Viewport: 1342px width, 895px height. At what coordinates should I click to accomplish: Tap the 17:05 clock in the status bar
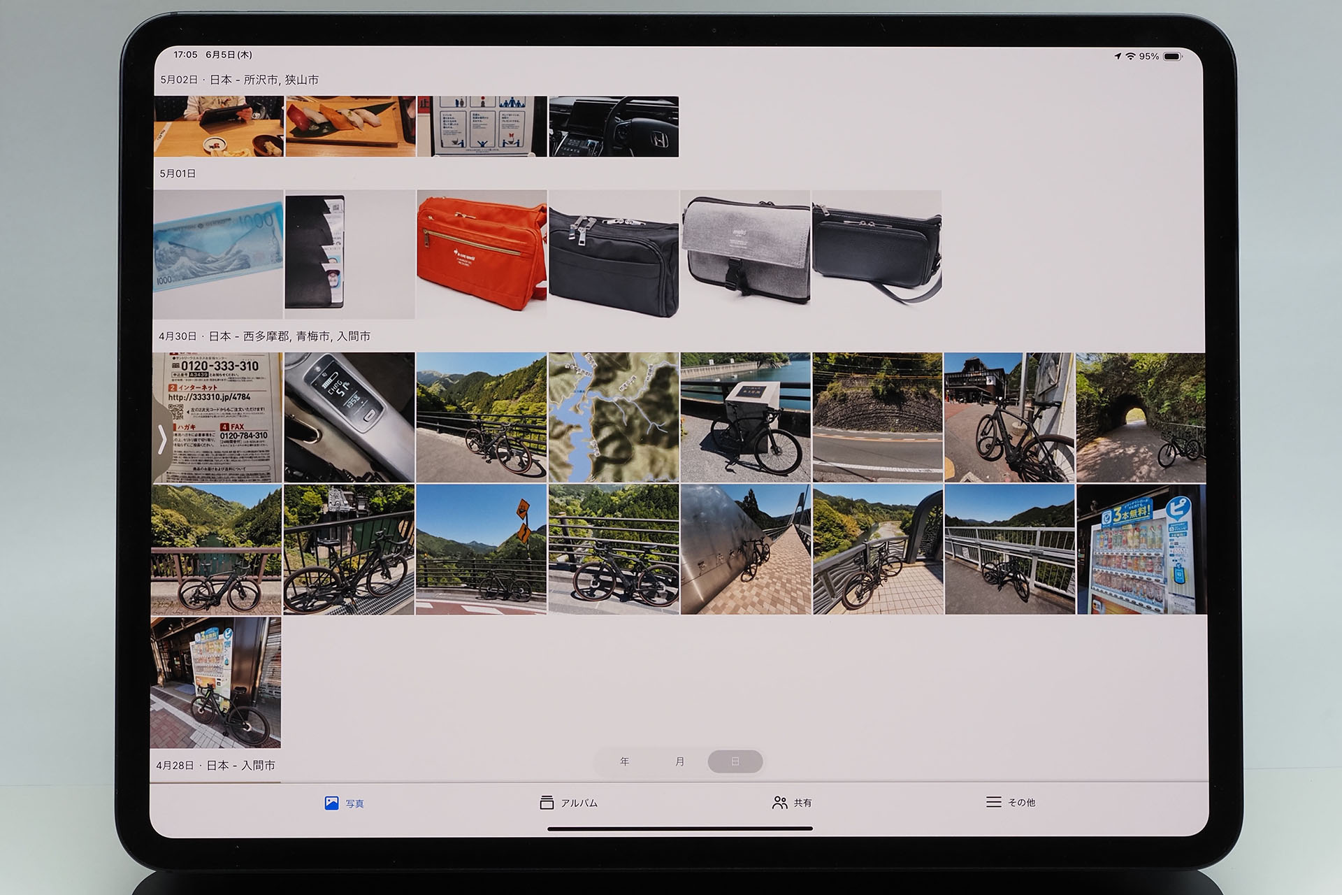pos(185,55)
